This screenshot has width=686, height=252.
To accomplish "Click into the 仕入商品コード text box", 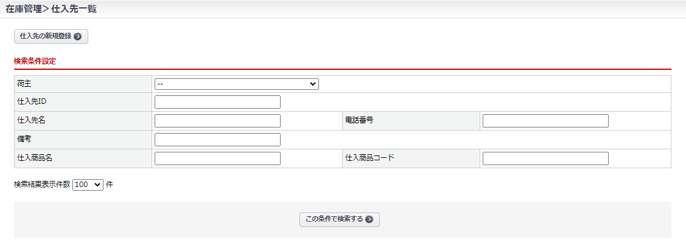I will (x=545, y=158).
